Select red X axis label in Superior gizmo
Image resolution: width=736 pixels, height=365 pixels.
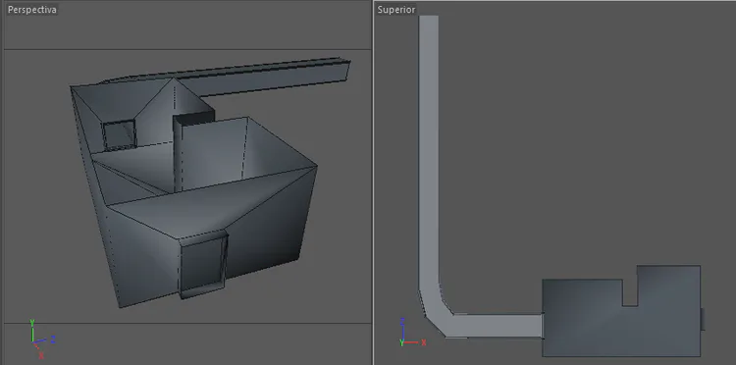pos(423,342)
